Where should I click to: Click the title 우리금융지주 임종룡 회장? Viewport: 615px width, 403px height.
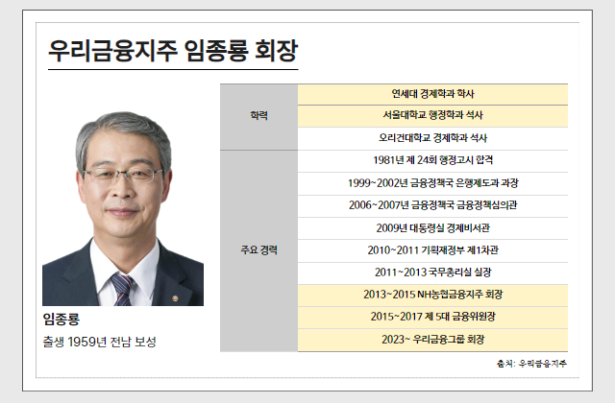[173, 51]
